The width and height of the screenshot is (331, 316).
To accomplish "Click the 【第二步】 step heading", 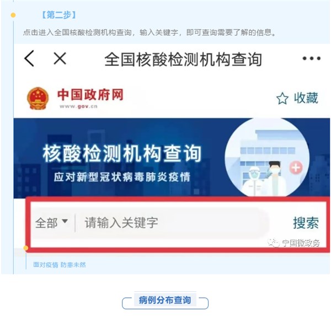I will pyautogui.click(x=58, y=15).
